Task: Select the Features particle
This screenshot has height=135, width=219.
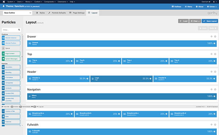Action: coord(11,122)
